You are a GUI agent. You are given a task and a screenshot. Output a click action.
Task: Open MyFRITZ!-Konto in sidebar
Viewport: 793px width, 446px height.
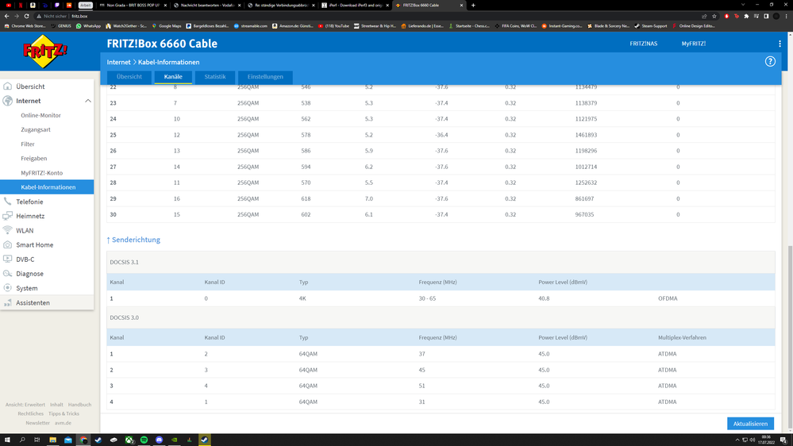coord(41,173)
